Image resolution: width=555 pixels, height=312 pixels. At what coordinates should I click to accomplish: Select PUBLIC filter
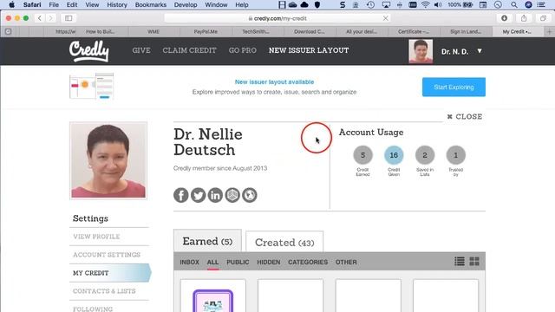pyautogui.click(x=238, y=262)
